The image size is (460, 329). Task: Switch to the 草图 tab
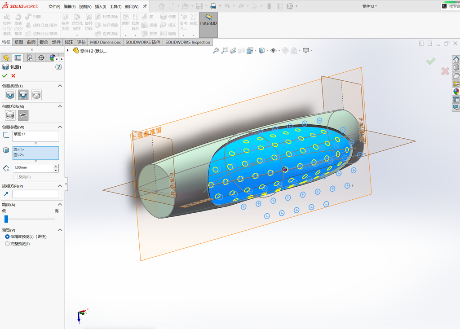point(19,42)
